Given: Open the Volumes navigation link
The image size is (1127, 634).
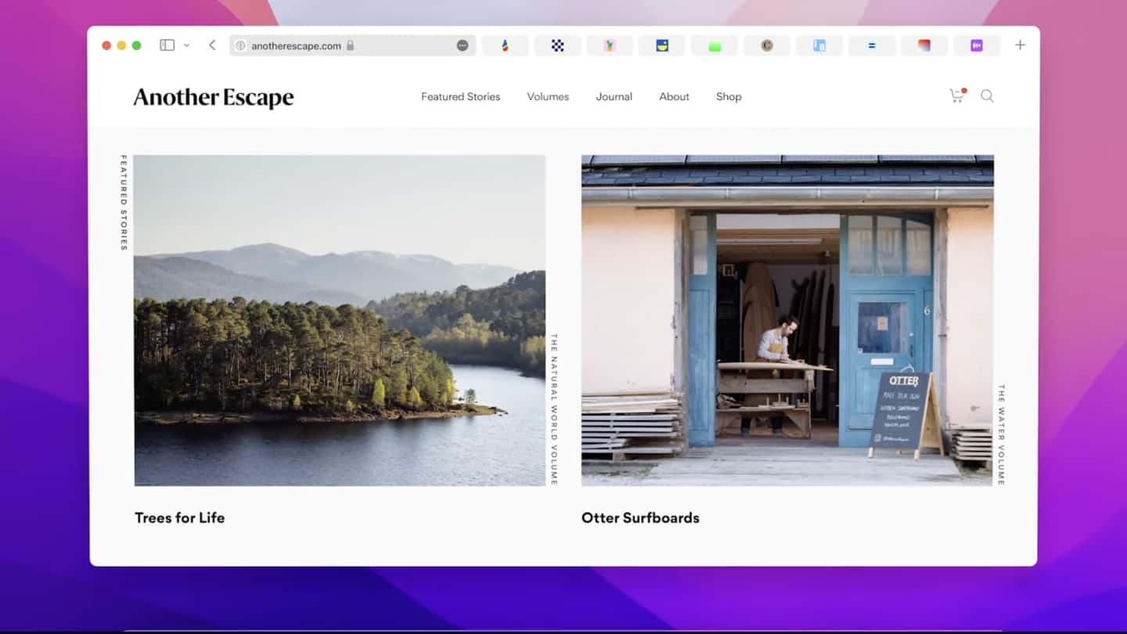Looking at the screenshot, I should pyautogui.click(x=548, y=97).
